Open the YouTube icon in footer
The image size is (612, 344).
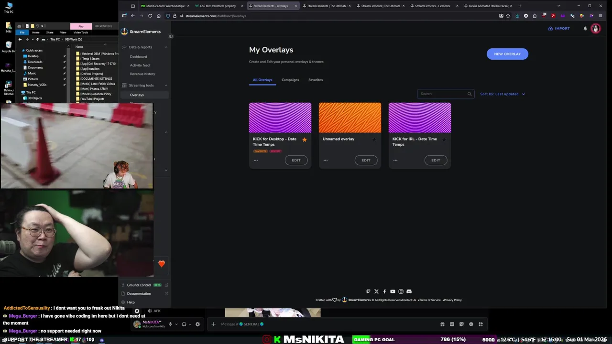tap(393, 291)
